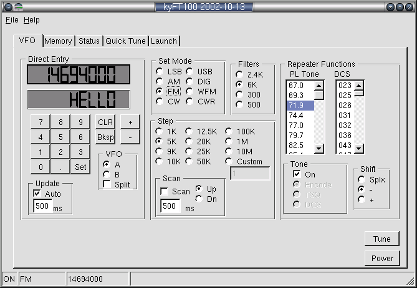Click the DCS scrollbar thumb
Viewport: 417px width, 288px height.
click(359, 93)
